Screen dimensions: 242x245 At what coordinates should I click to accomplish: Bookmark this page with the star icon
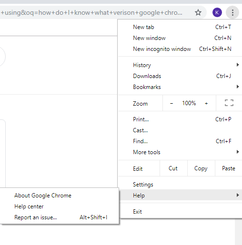(198, 12)
